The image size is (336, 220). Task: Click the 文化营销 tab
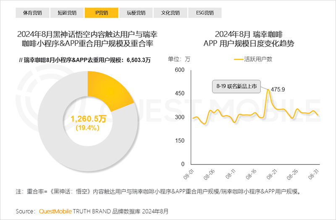pos(171,13)
